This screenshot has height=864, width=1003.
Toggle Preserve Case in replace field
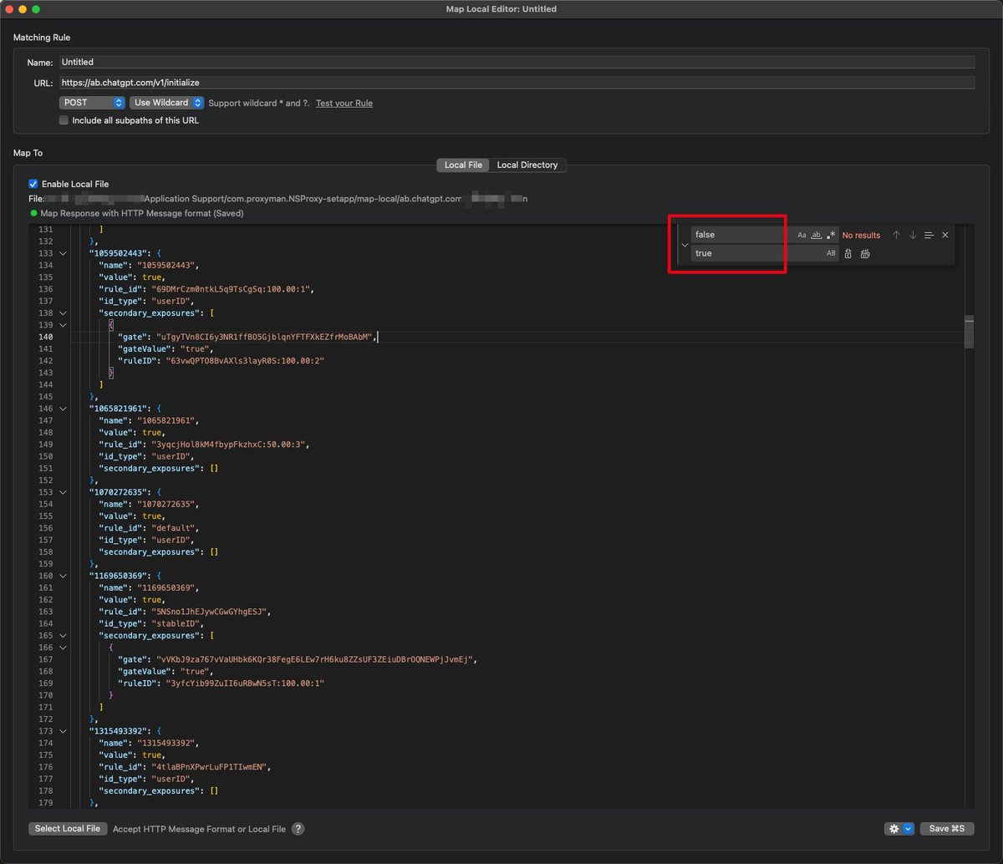point(831,253)
